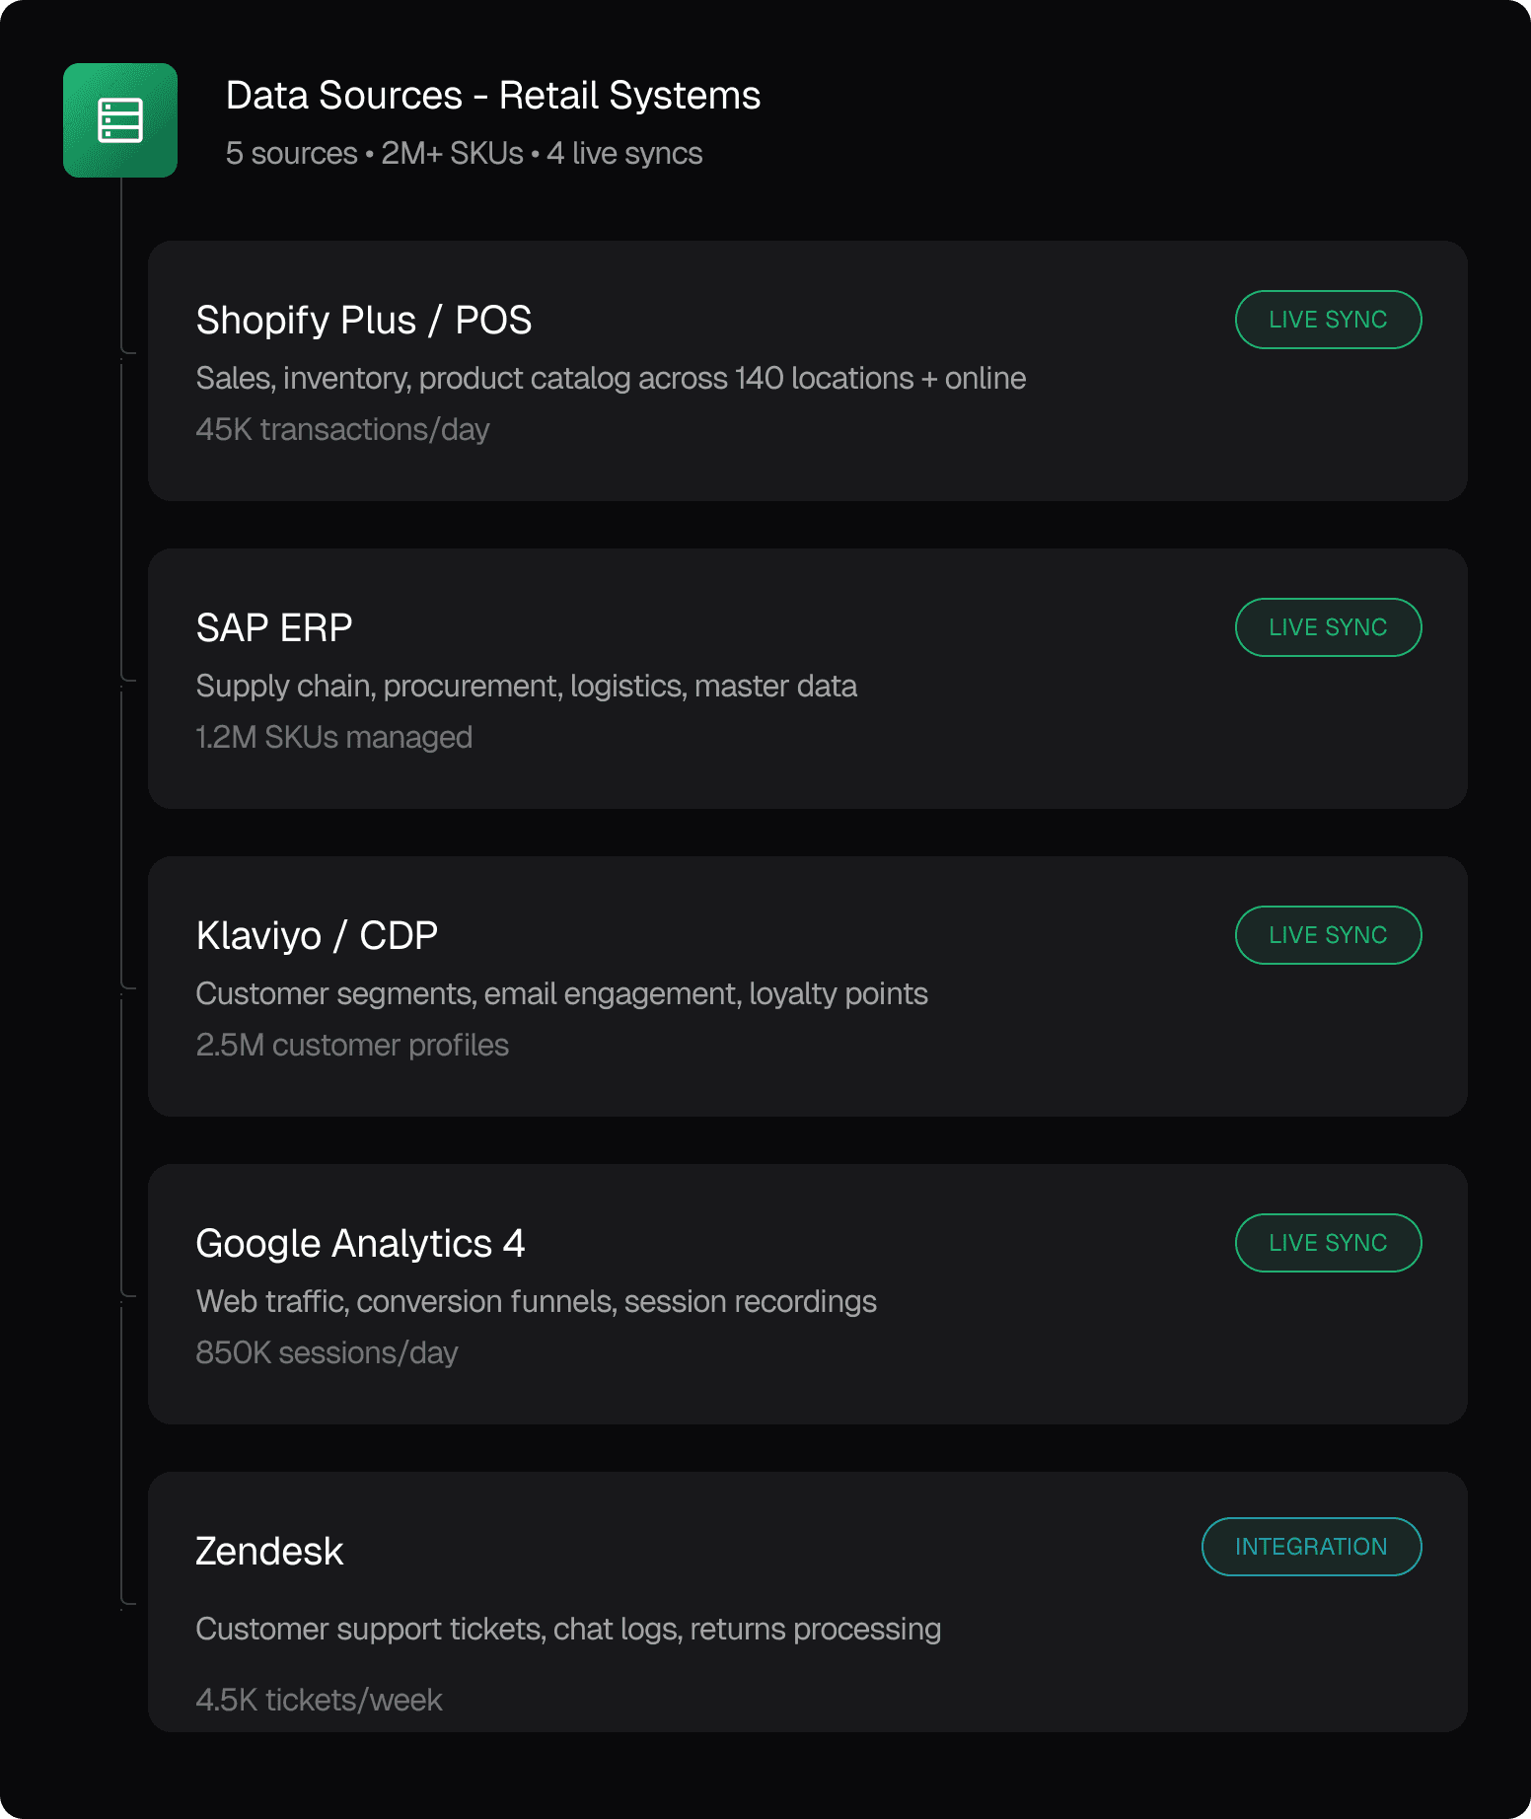Screen dimensions: 1531x1819
Task: Select the Zendesk source title
Action: click(269, 1552)
